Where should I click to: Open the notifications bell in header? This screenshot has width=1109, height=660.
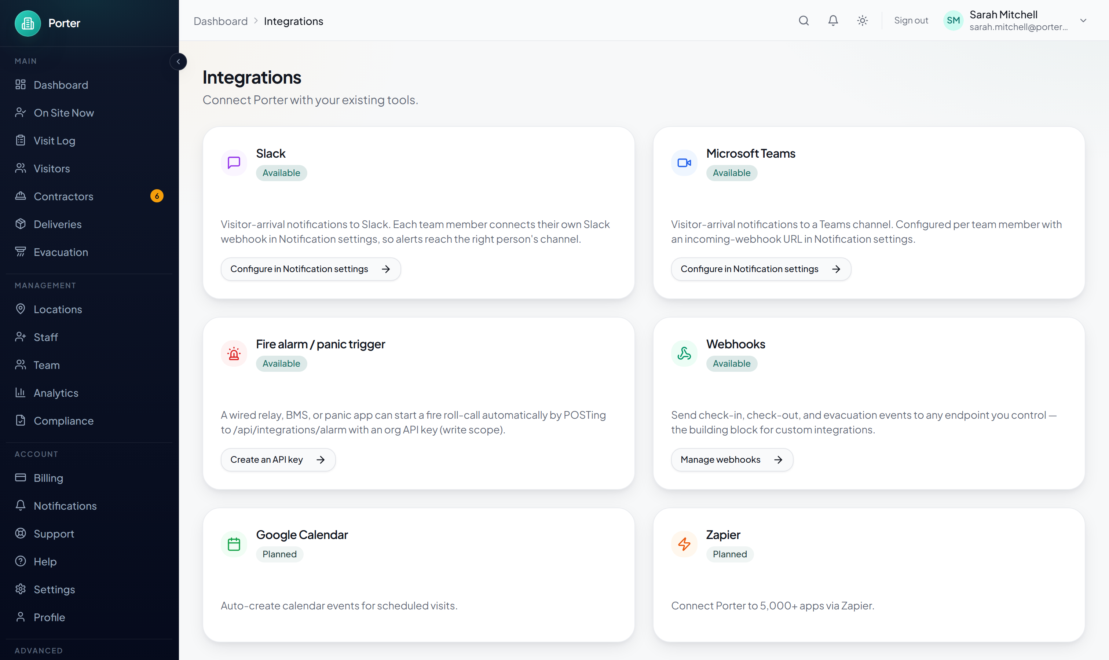point(833,21)
